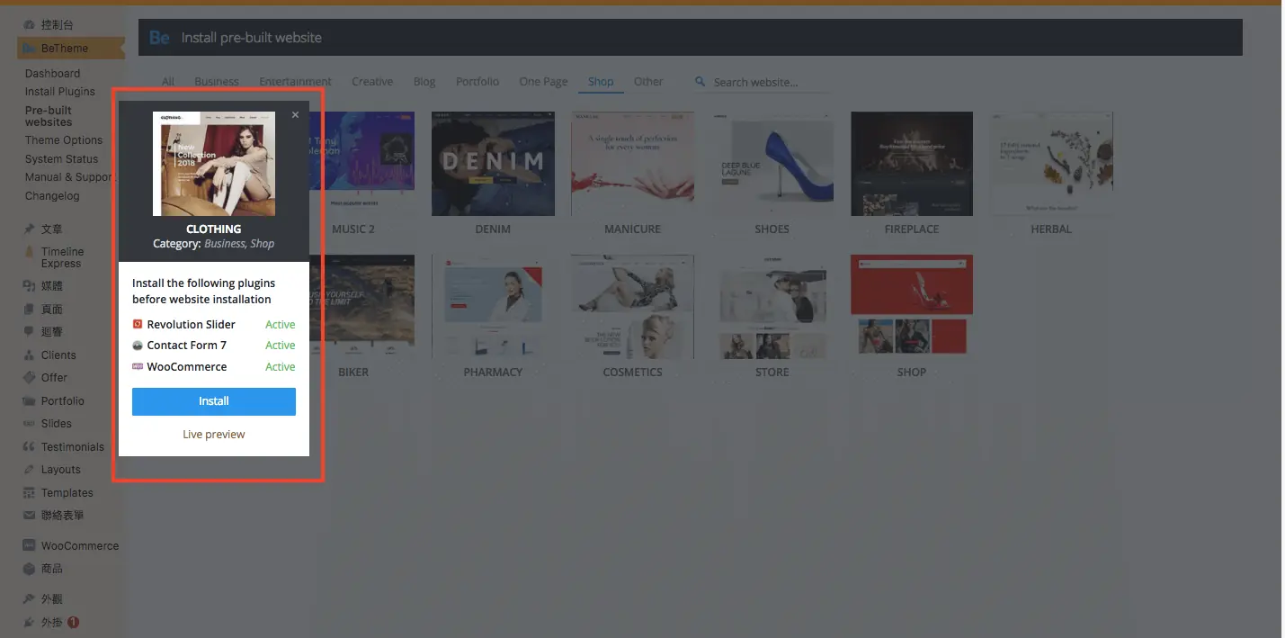Click the Clients sidebar icon

pyautogui.click(x=30, y=355)
